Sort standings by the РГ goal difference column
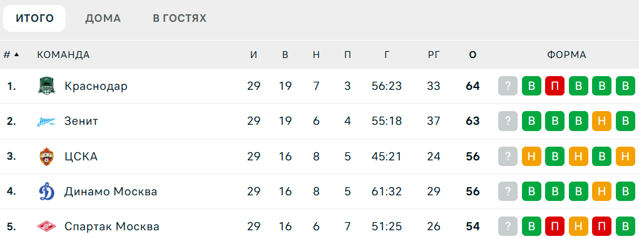 point(434,55)
